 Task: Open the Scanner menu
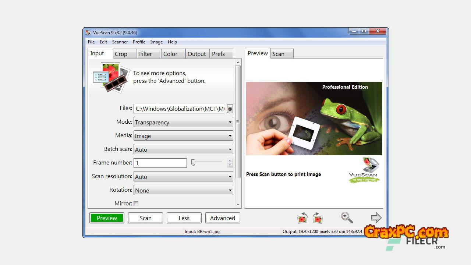pos(120,42)
